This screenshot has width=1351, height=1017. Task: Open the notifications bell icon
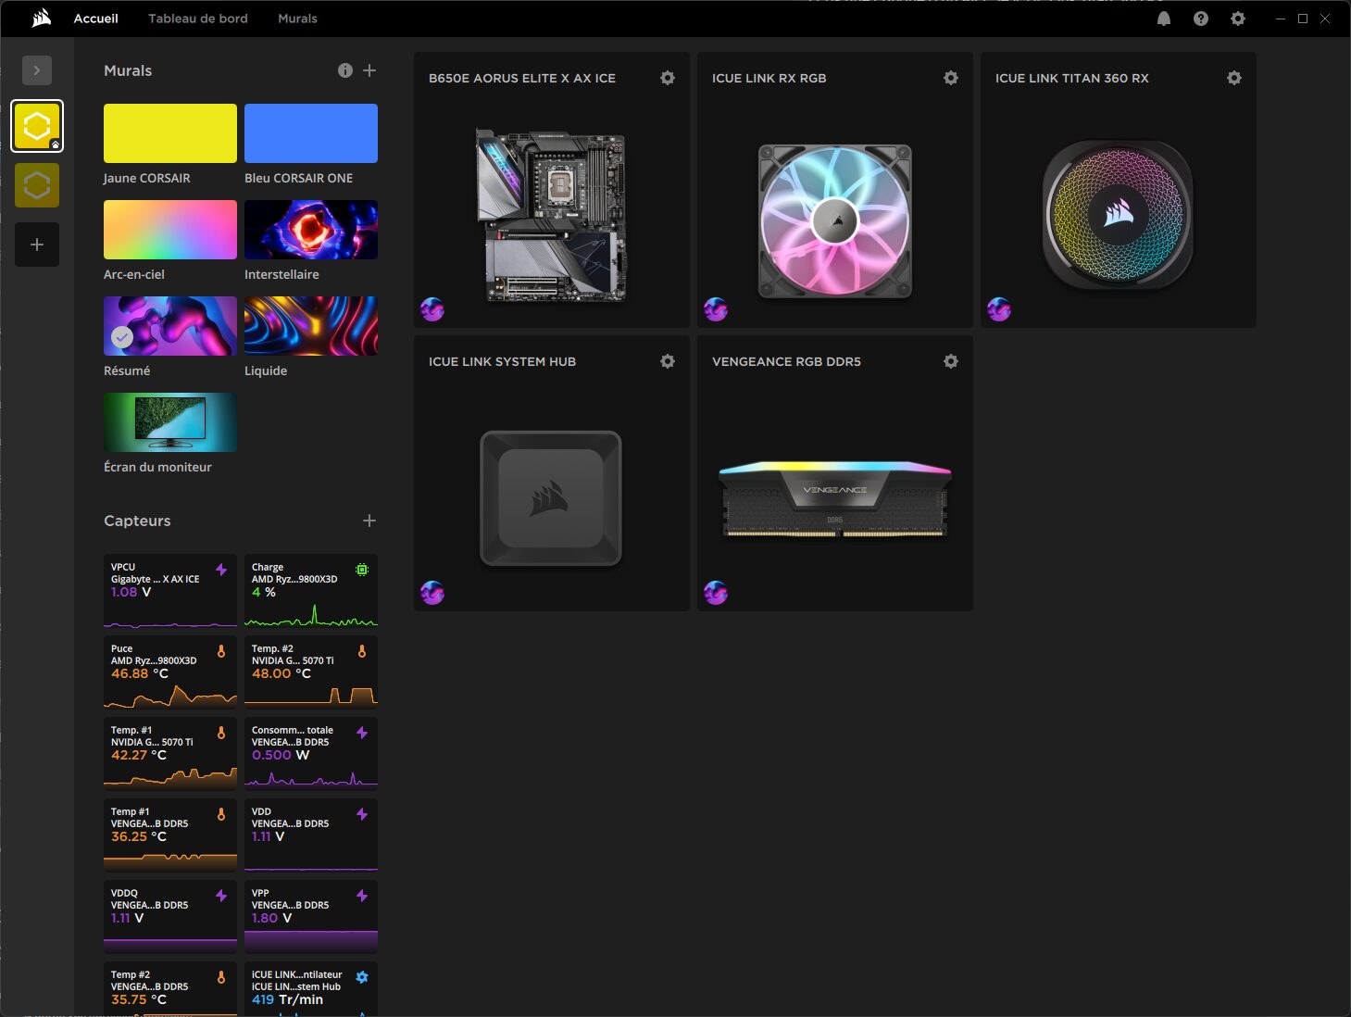1164,19
